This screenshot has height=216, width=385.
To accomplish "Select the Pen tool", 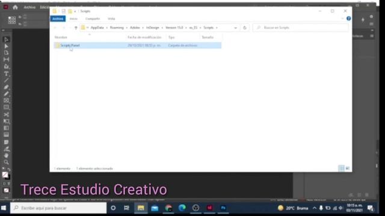I will 6,87.
